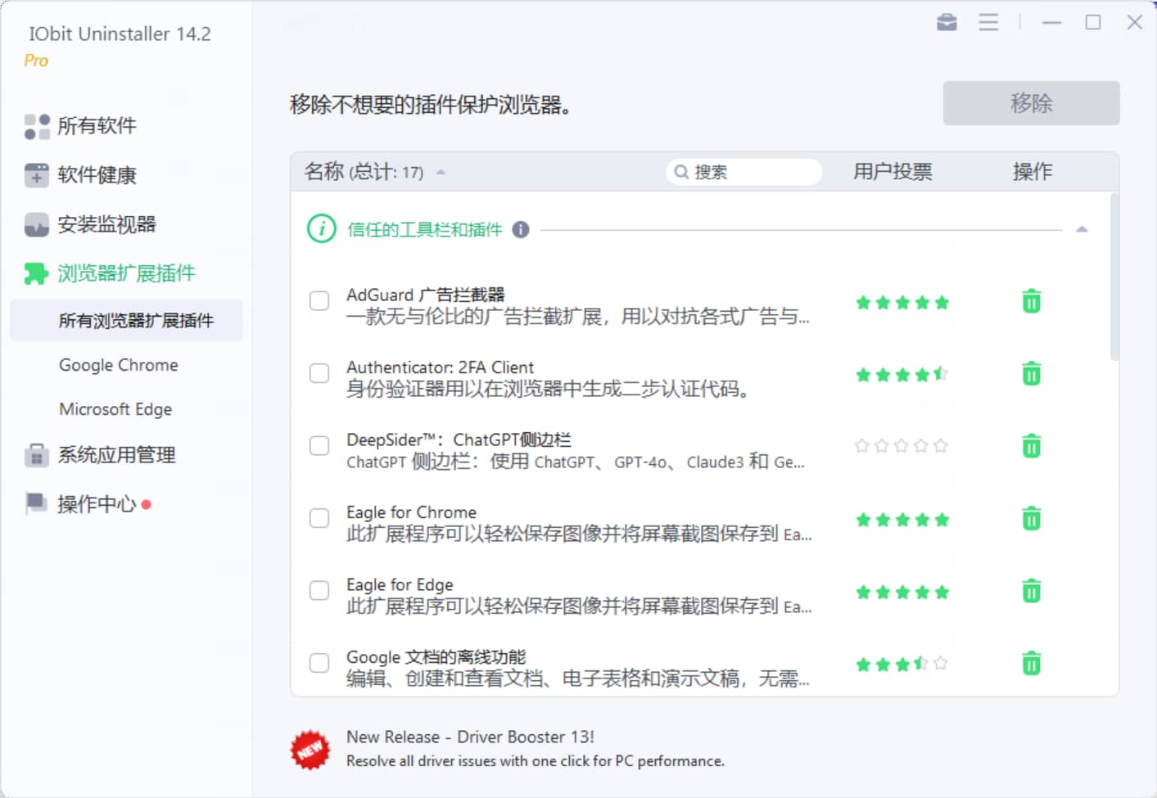Click the sort arrow beside 名称 column
This screenshot has height=798, width=1157.
(441, 172)
